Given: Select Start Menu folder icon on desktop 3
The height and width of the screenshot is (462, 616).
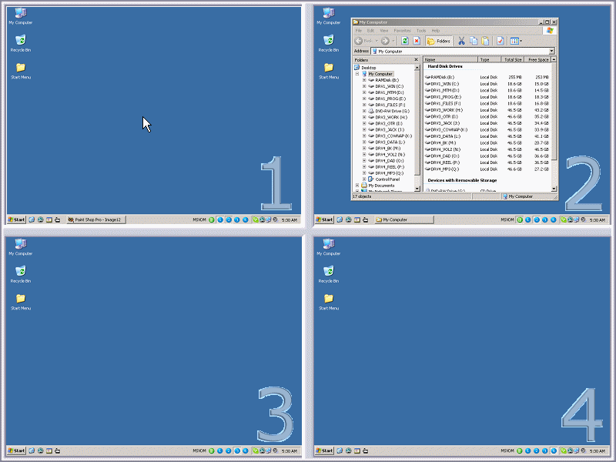Looking at the screenshot, I should [21, 299].
